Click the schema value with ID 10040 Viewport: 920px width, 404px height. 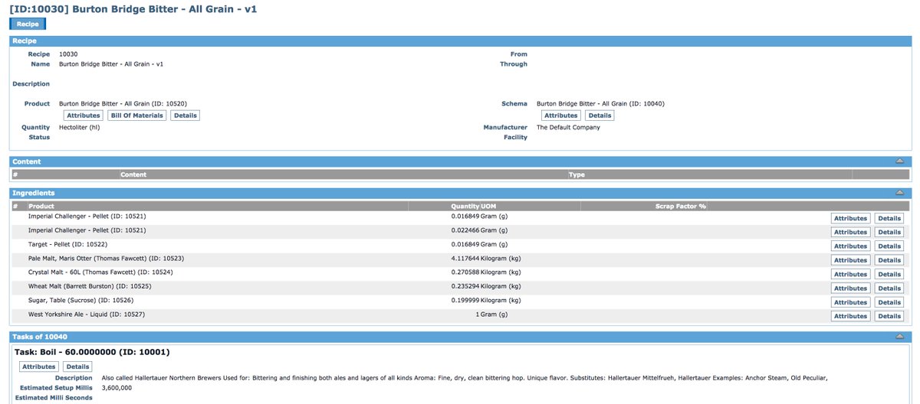[600, 103]
